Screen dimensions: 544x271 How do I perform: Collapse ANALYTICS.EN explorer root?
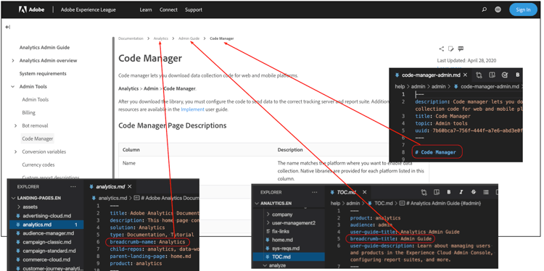pos(257,204)
